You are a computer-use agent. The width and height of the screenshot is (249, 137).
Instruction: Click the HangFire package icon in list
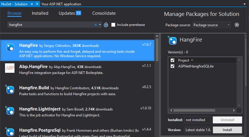click(10, 47)
